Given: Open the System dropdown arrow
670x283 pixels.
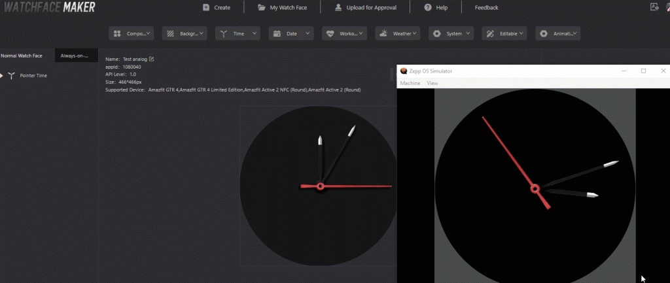Looking at the screenshot, I should [468, 33].
